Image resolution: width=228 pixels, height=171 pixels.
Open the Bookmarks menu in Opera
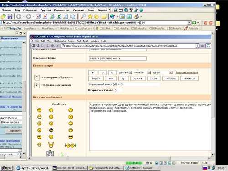[60, 41]
